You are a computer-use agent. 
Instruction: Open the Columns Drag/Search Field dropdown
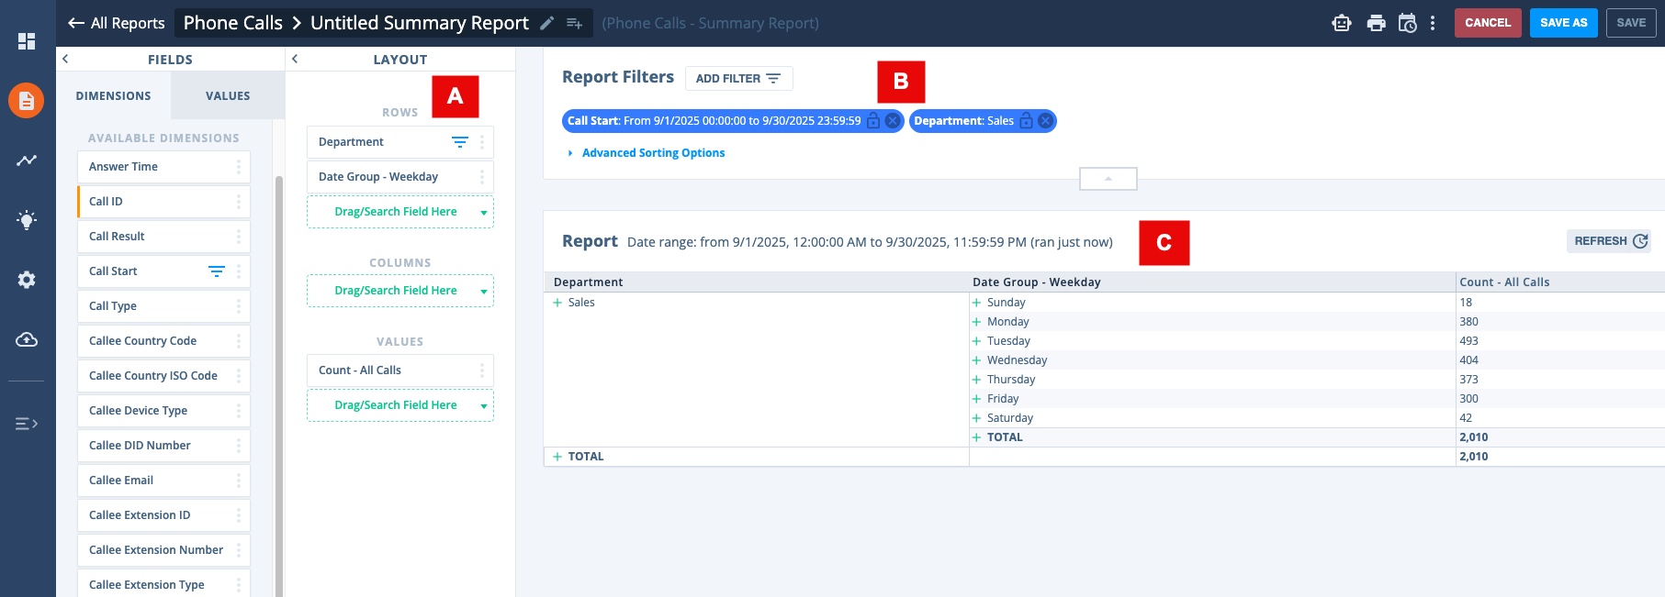(x=484, y=292)
